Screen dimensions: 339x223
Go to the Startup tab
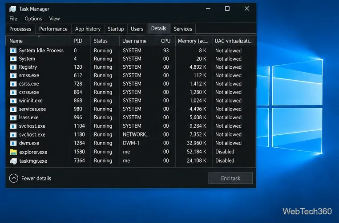tap(116, 29)
